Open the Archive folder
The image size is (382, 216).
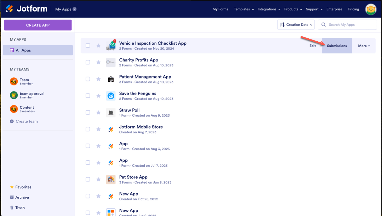click(19, 197)
